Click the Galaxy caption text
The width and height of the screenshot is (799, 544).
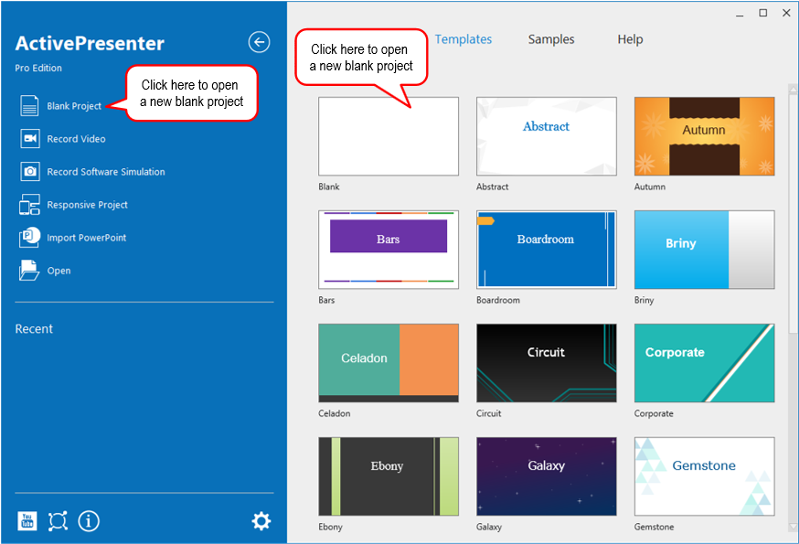(x=489, y=527)
